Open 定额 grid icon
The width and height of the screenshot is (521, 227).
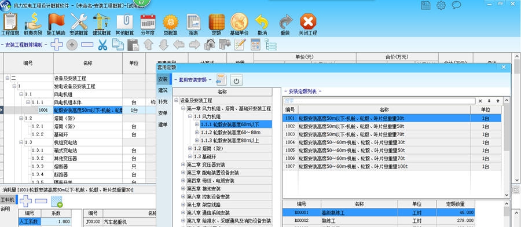[x=217, y=24]
